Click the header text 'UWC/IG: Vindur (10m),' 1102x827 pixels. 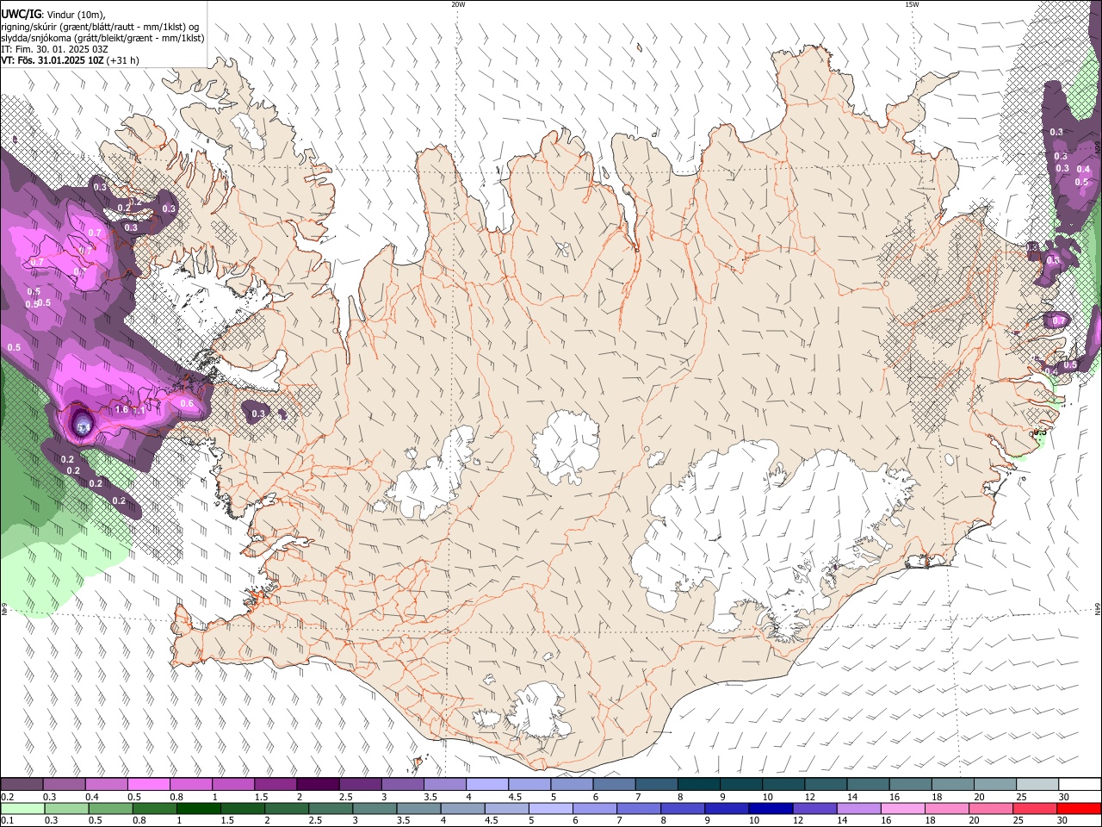tap(53, 14)
